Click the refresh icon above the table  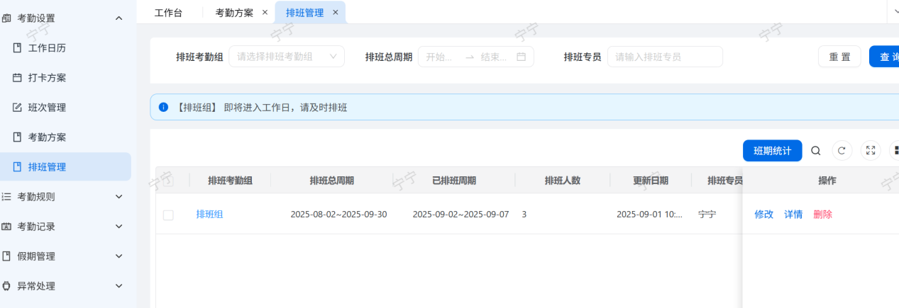point(842,151)
